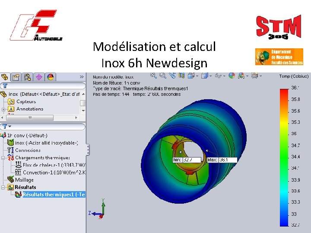The height and width of the screenshot is (233, 311).
Task: Open the FeatureManager design tree tab
Action: click(4, 77)
